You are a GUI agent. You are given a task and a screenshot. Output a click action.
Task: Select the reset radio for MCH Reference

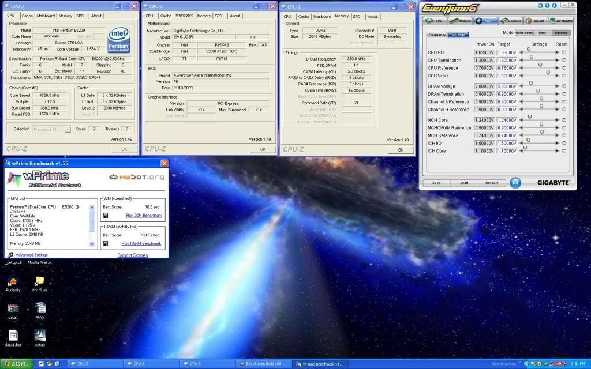click(x=564, y=135)
